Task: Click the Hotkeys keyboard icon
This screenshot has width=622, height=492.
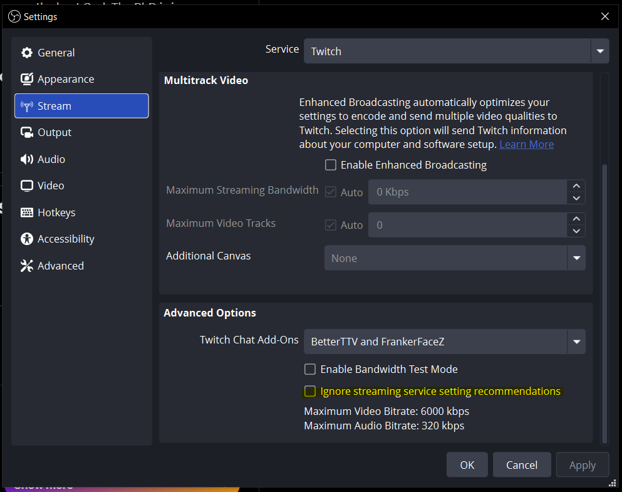Action: click(26, 212)
